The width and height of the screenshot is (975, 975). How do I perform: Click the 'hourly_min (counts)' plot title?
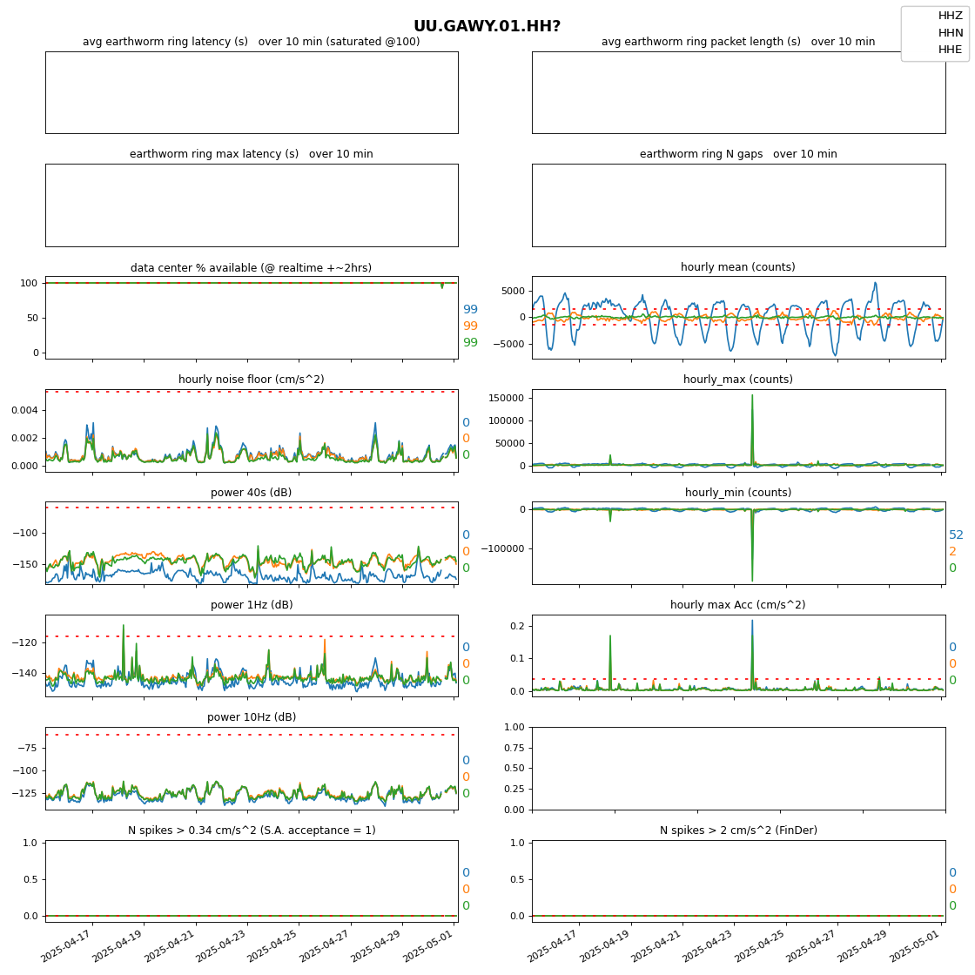738,493
